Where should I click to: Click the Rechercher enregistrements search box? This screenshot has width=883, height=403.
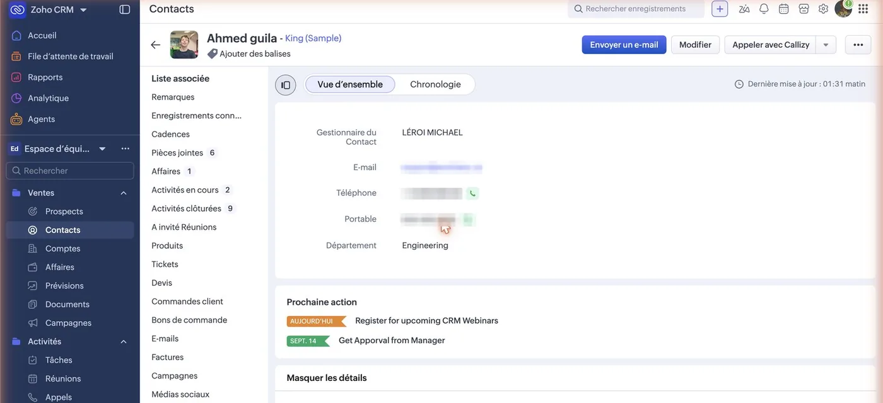coord(636,9)
